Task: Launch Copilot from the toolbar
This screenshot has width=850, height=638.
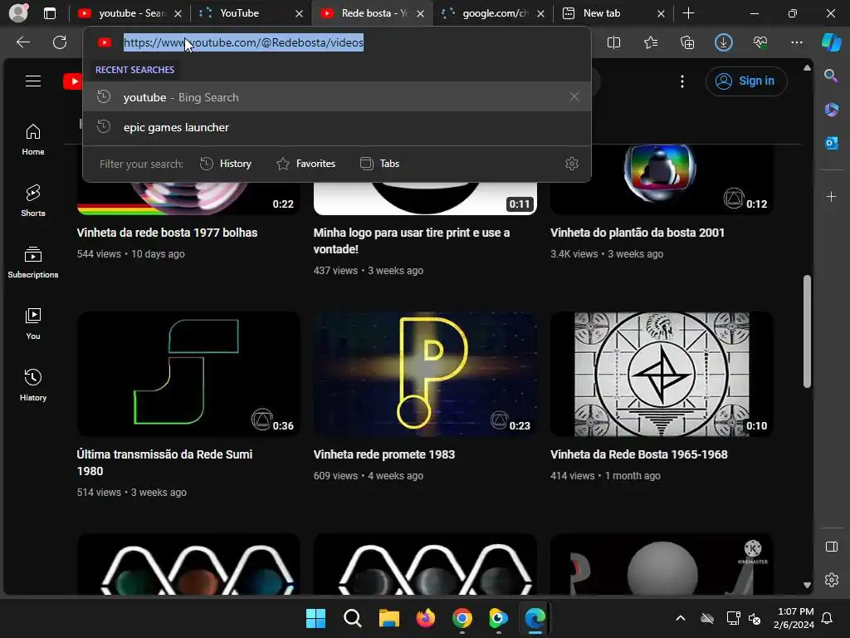Action: 832,42
